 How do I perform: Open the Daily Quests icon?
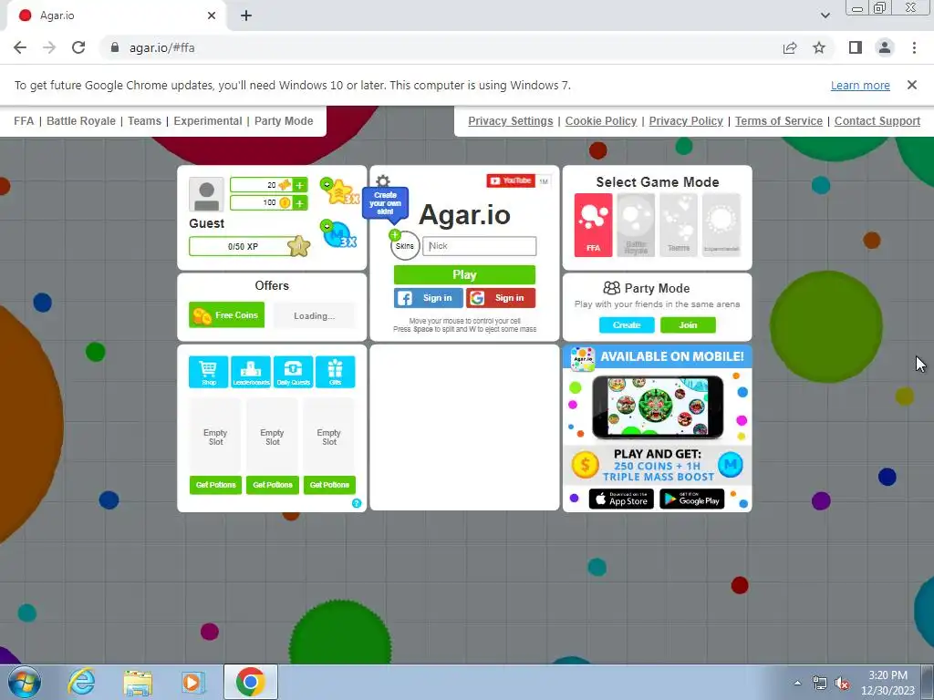click(x=293, y=372)
